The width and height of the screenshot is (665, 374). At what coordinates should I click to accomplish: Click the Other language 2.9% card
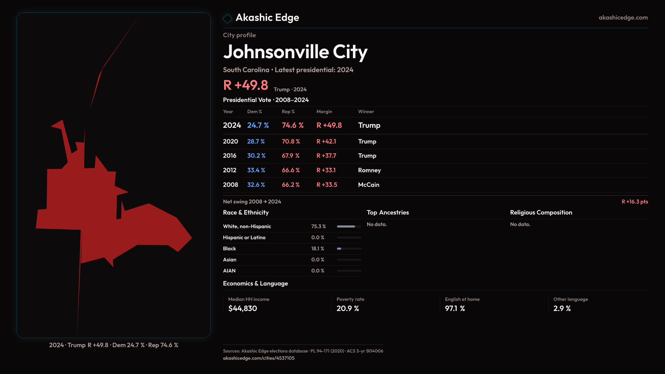(x=570, y=304)
